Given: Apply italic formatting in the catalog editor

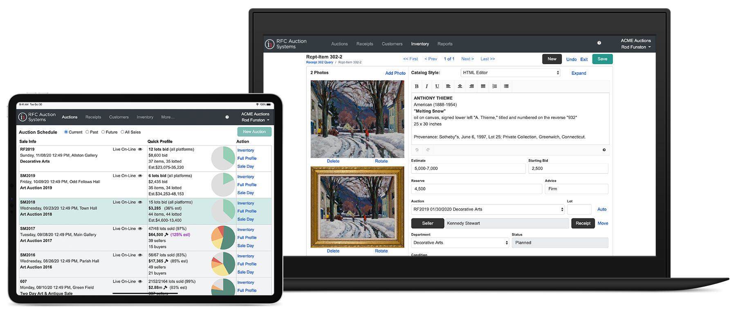Looking at the screenshot, I should click(426, 86).
